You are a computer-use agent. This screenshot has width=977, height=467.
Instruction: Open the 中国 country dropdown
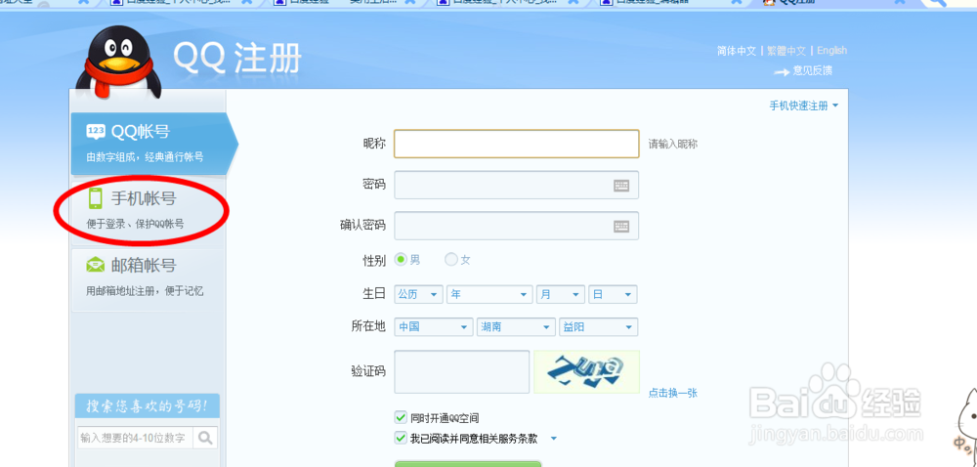[434, 327]
